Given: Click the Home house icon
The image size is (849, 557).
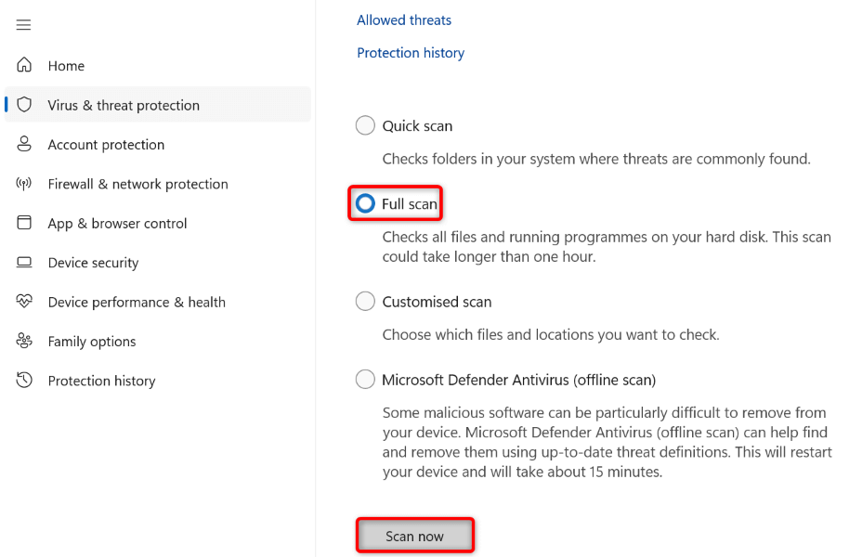Looking at the screenshot, I should [25, 66].
